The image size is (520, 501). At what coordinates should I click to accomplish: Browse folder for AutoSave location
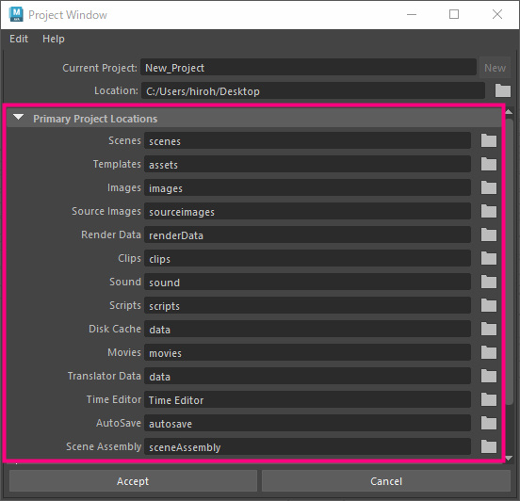coord(489,423)
